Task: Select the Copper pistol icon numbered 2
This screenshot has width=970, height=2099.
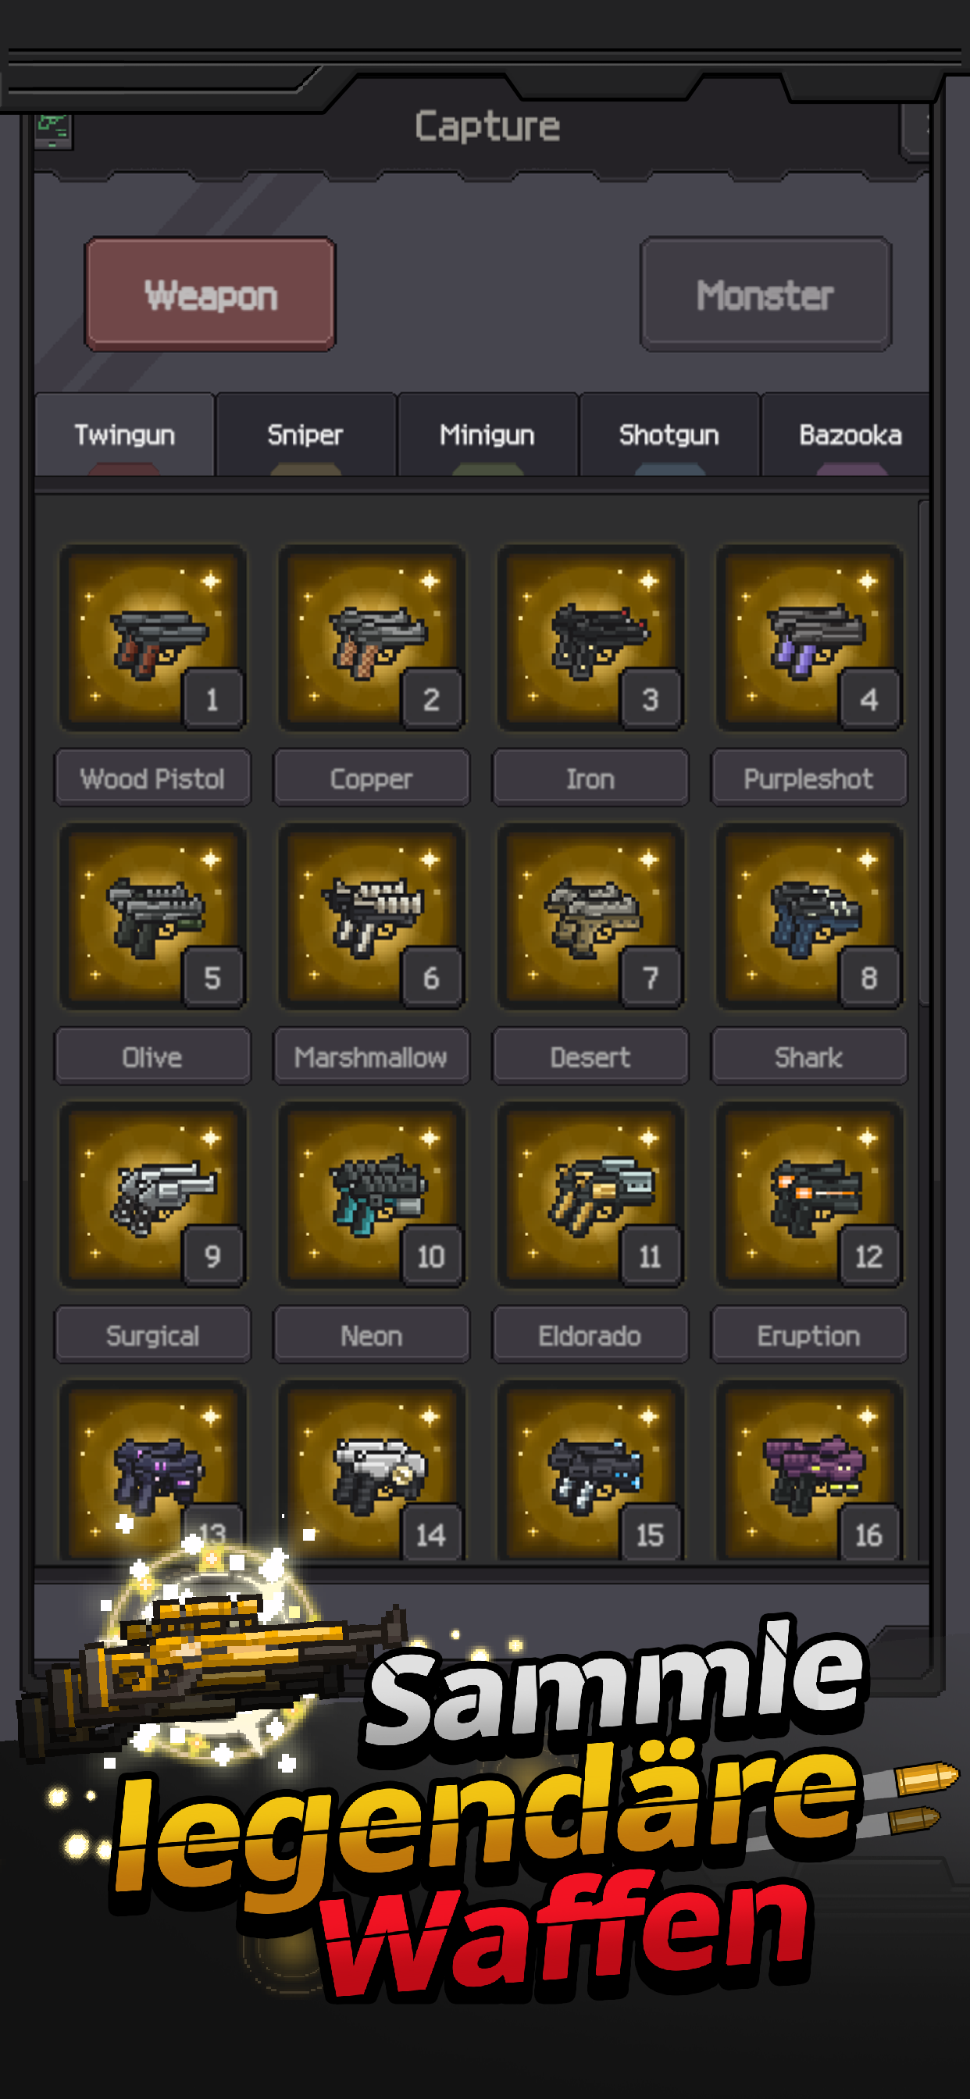Action: click(x=372, y=638)
